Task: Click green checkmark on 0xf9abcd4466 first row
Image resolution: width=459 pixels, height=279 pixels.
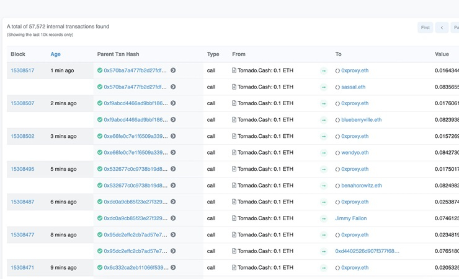Action: click(100, 103)
